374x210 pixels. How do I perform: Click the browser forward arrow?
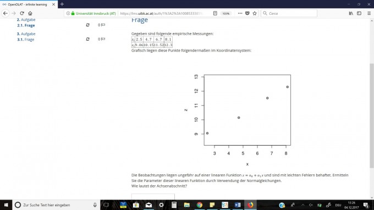pyautogui.click(x=14, y=13)
